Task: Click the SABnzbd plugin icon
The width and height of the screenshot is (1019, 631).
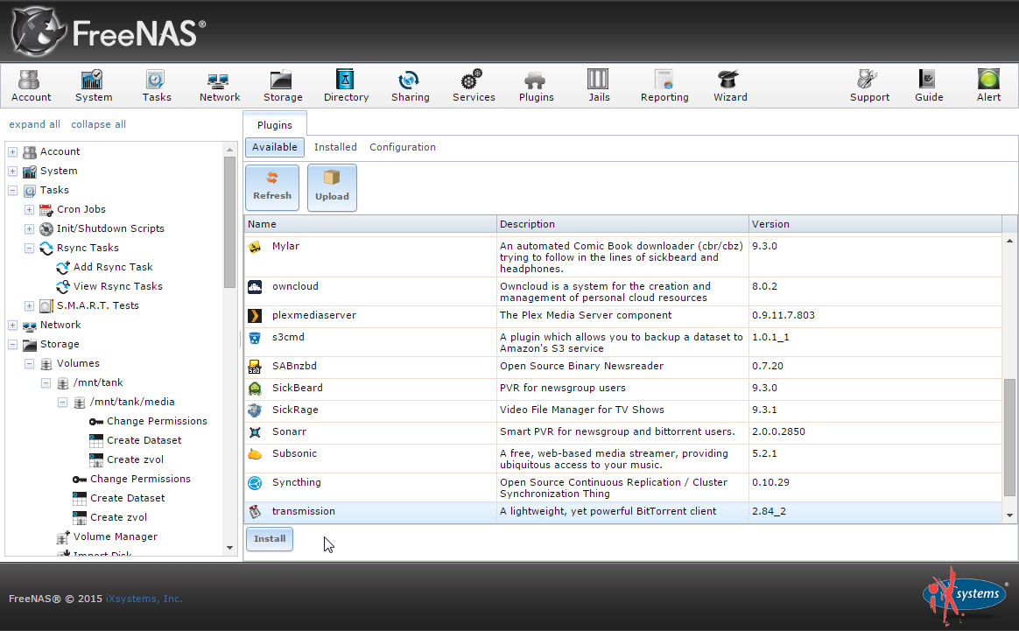Action: pos(255,367)
